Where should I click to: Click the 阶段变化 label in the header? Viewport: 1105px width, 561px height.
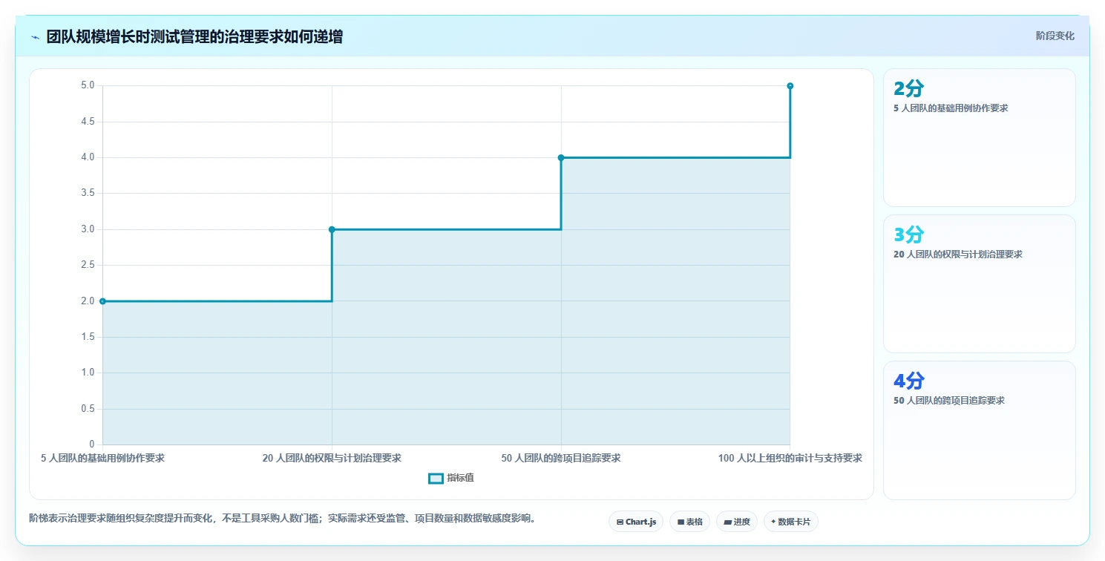(x=1055, y=36)
